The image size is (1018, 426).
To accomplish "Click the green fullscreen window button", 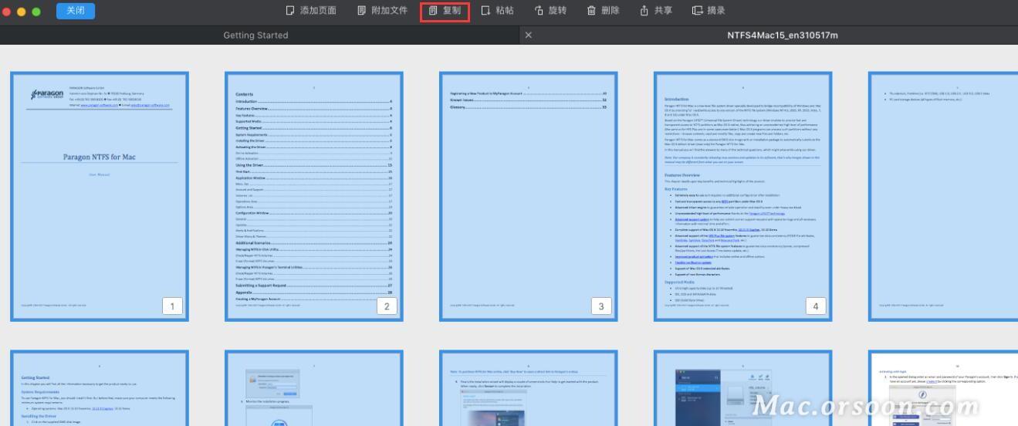I will (36, 12).
